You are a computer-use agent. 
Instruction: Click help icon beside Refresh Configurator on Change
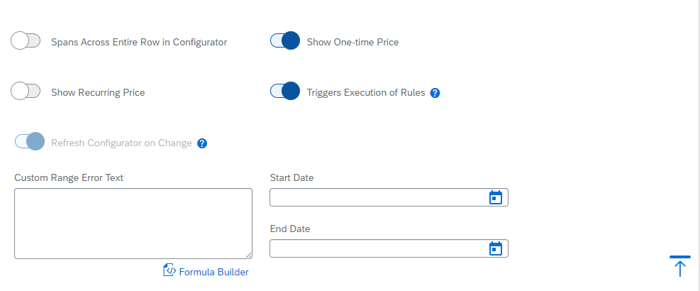tap(202, 143)
